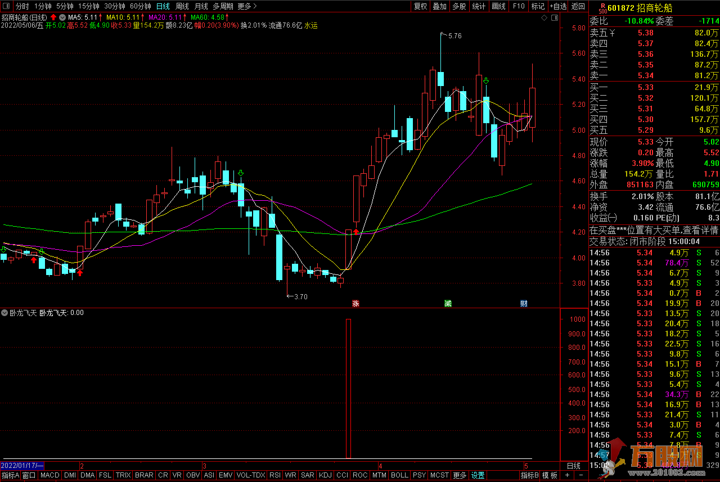The height and width of the screenshot is (482, 720).
Task: Switch the indicator to VOL-TDX
Action: pyautogui.click(x=251, y=475)
